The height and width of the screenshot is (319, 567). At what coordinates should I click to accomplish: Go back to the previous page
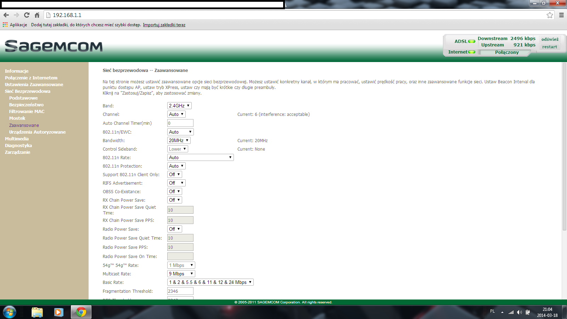(x=6, y=15)
